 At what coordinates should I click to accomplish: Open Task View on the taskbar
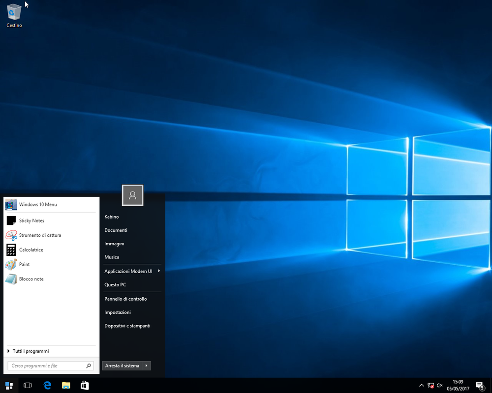(x=28, y=386)
